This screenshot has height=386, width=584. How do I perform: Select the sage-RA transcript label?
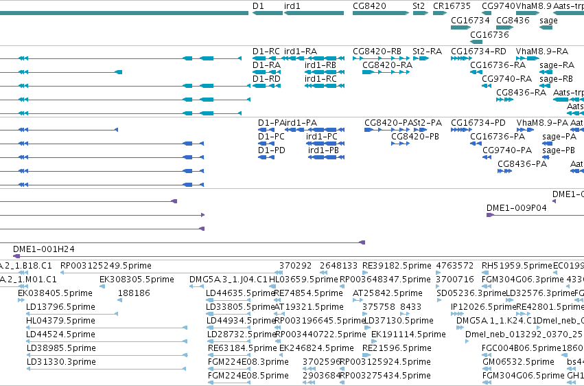(557, 65)
